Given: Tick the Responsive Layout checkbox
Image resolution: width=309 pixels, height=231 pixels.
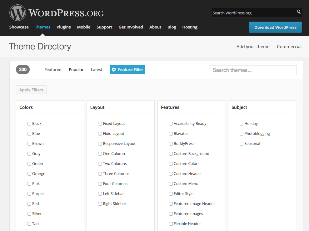Looking at the screenshot, I should pos(100,144).
